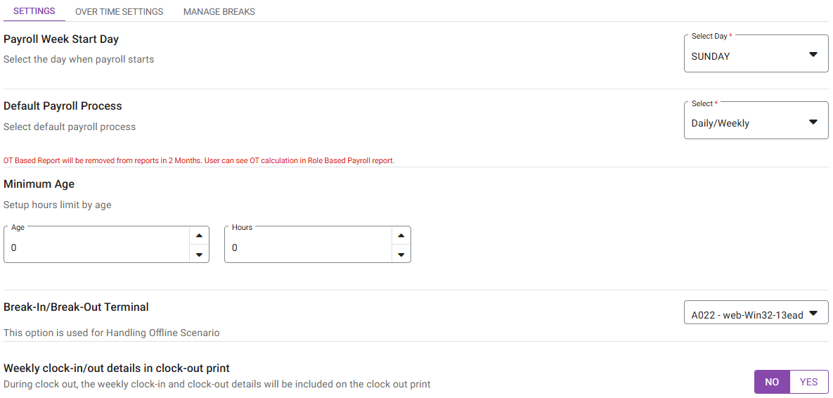Click the red OT Based Report notice
The width and height of the screenshot is (833, 398).
pos(199,160)
